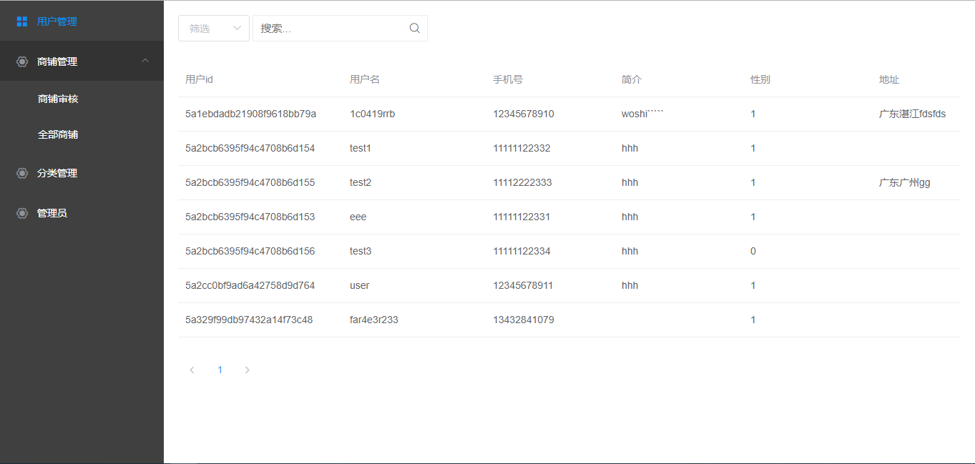The height and width of the screenshot is (464, 975).
Task: Go to previous page arrow
Action: tap(192, 370)
